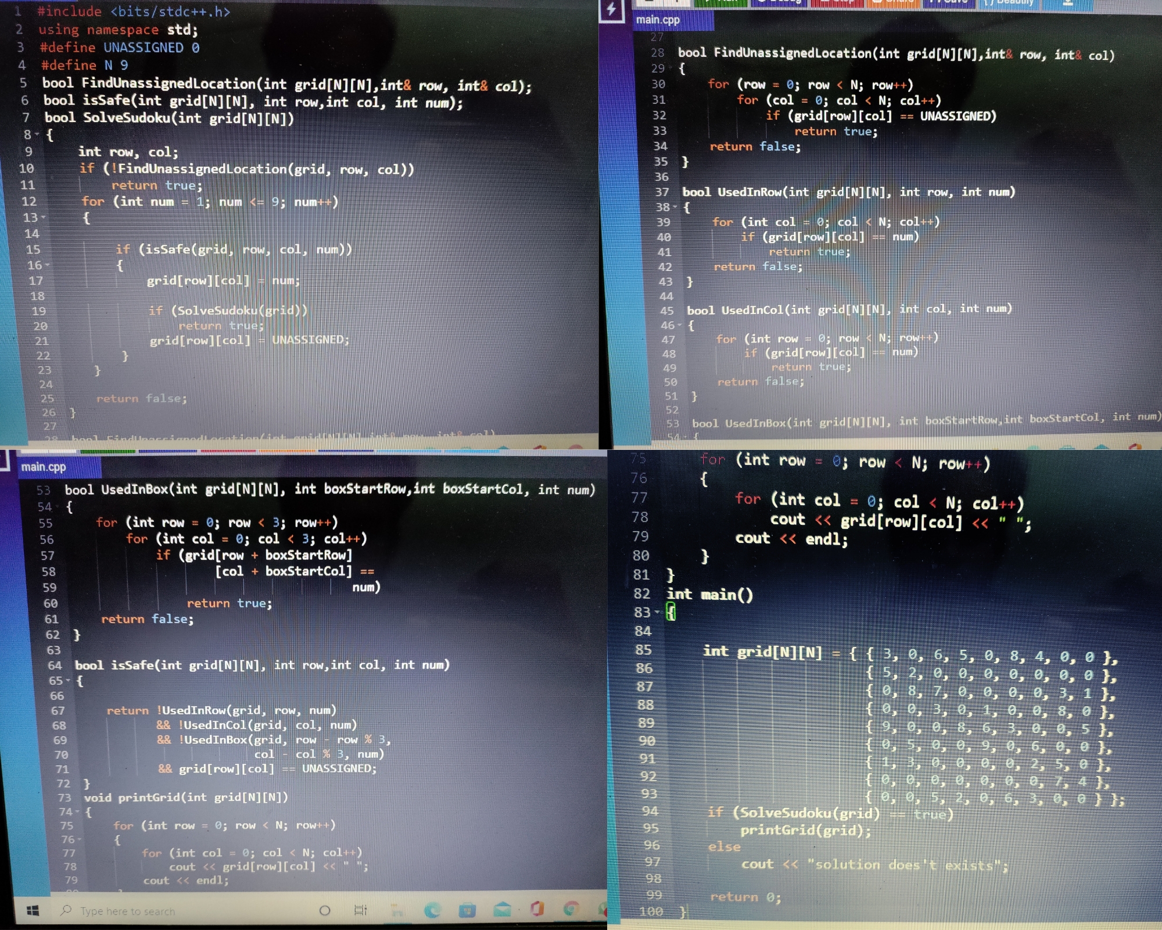Fold the isSafe body at line 65

(x=67, y=681)
